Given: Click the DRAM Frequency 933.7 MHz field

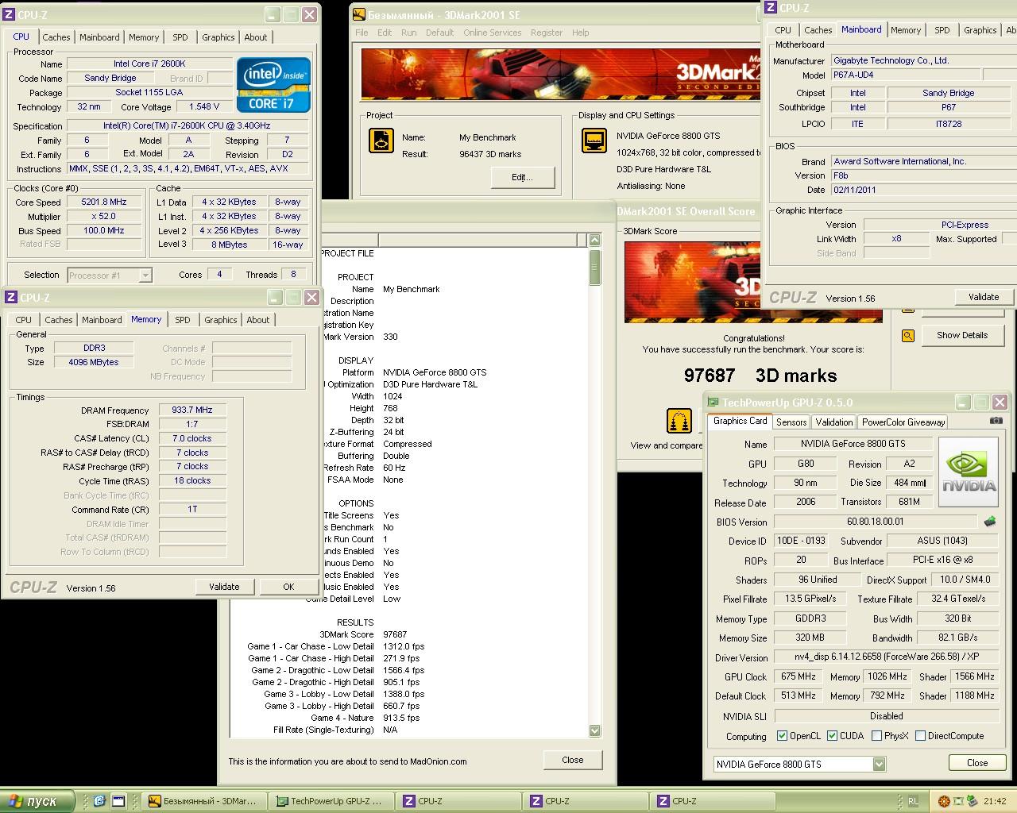Looking at the screenshot, I should tap(192, 410).
